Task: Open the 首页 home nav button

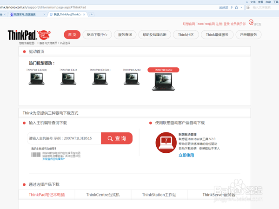Action: (x=72, y=35)
